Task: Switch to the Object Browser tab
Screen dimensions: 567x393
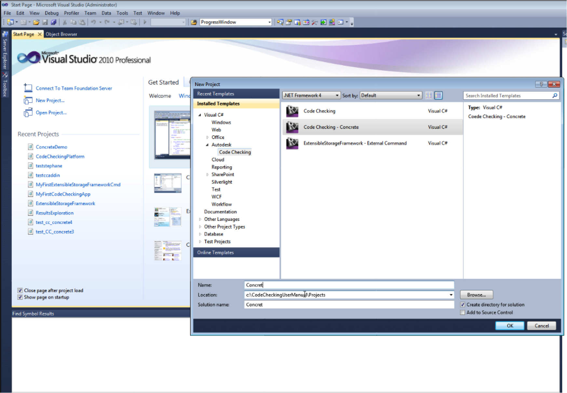Action: [x=61, y=34]
